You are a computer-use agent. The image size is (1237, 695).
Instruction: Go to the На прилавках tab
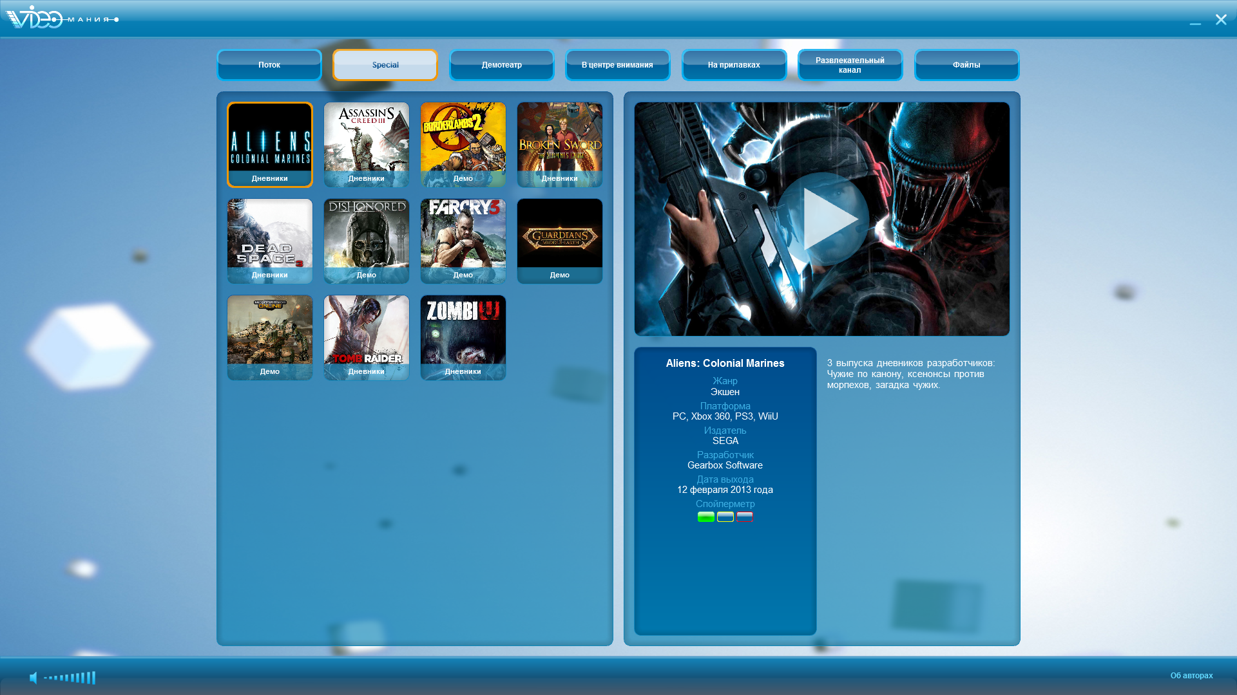(x=734, y=65)
